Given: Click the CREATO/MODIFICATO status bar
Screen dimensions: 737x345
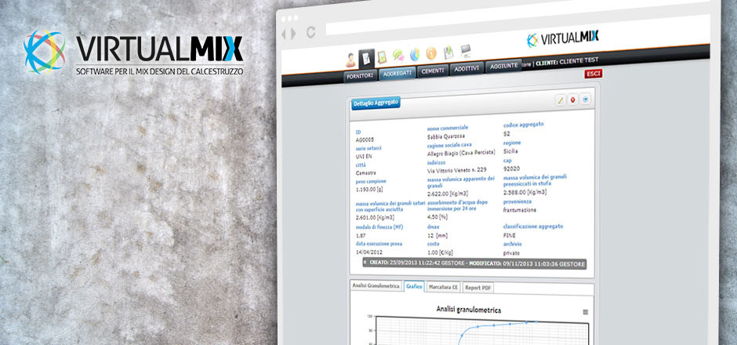Looking at the screenshot, I should click(474, 263).
